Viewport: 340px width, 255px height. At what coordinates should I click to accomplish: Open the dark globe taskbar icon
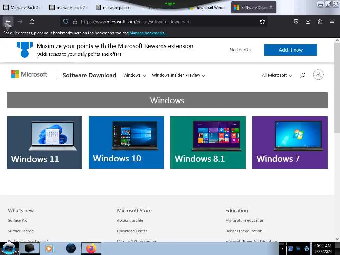pos(71,248)
